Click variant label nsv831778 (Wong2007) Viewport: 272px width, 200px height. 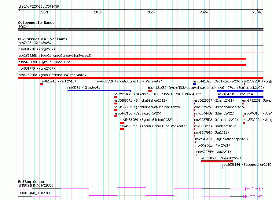click(x=37, y=49)
